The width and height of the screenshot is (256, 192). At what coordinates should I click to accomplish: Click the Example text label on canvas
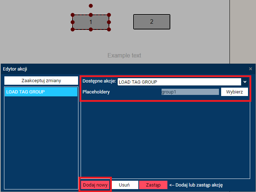[x=124, y=56]
